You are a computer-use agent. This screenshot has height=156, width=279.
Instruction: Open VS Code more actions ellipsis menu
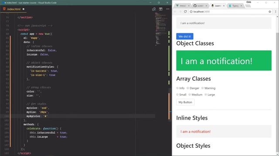tap(167, 9)
